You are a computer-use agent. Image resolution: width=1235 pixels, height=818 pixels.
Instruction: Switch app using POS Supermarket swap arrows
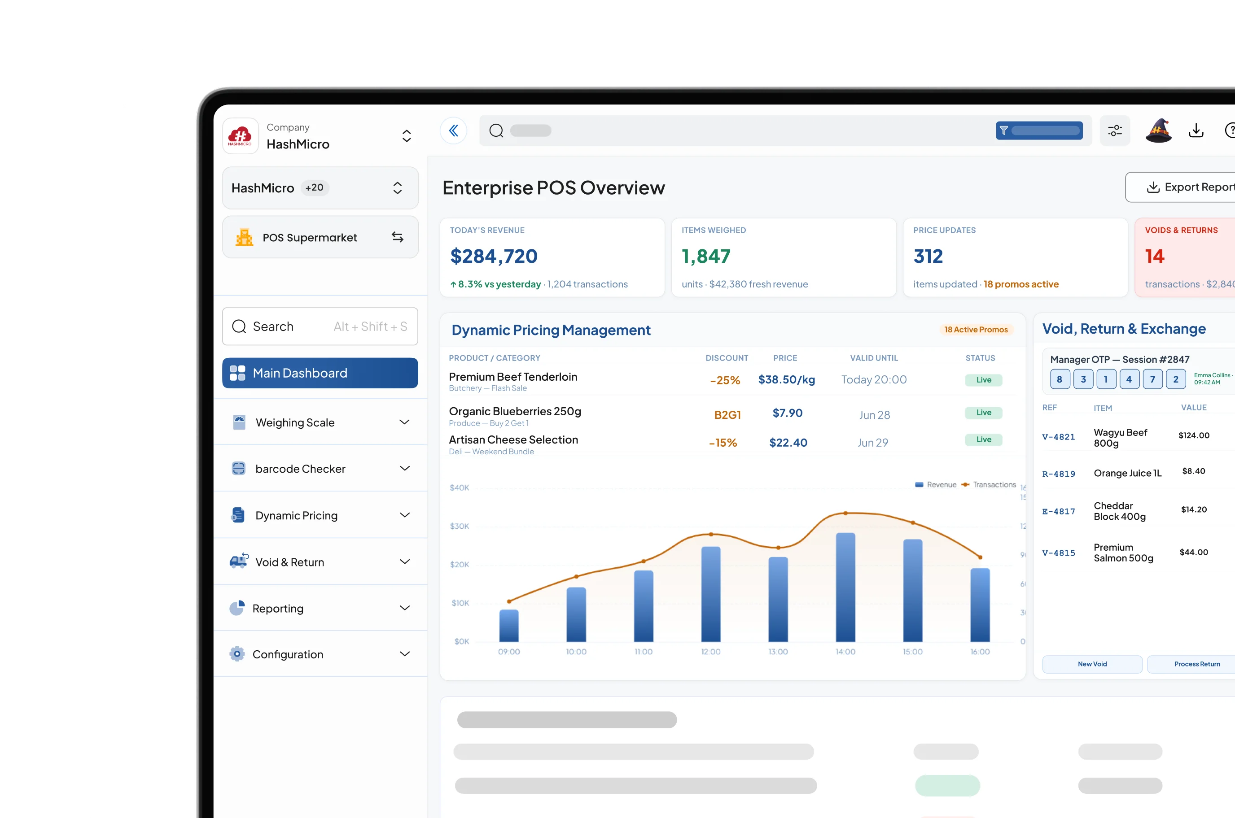pos(398,237)
